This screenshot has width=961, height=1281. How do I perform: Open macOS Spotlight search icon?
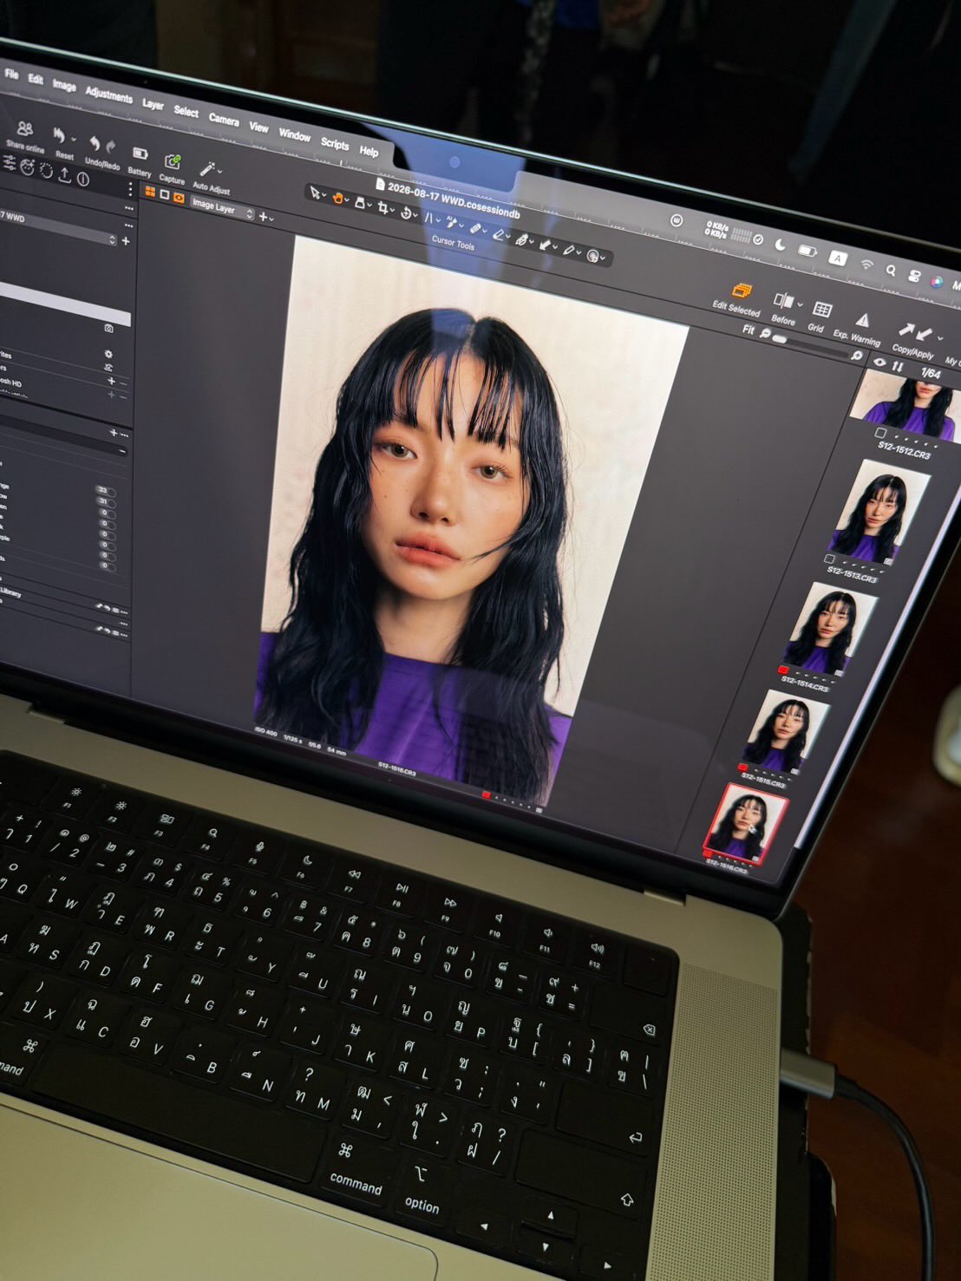coord(891,271)
